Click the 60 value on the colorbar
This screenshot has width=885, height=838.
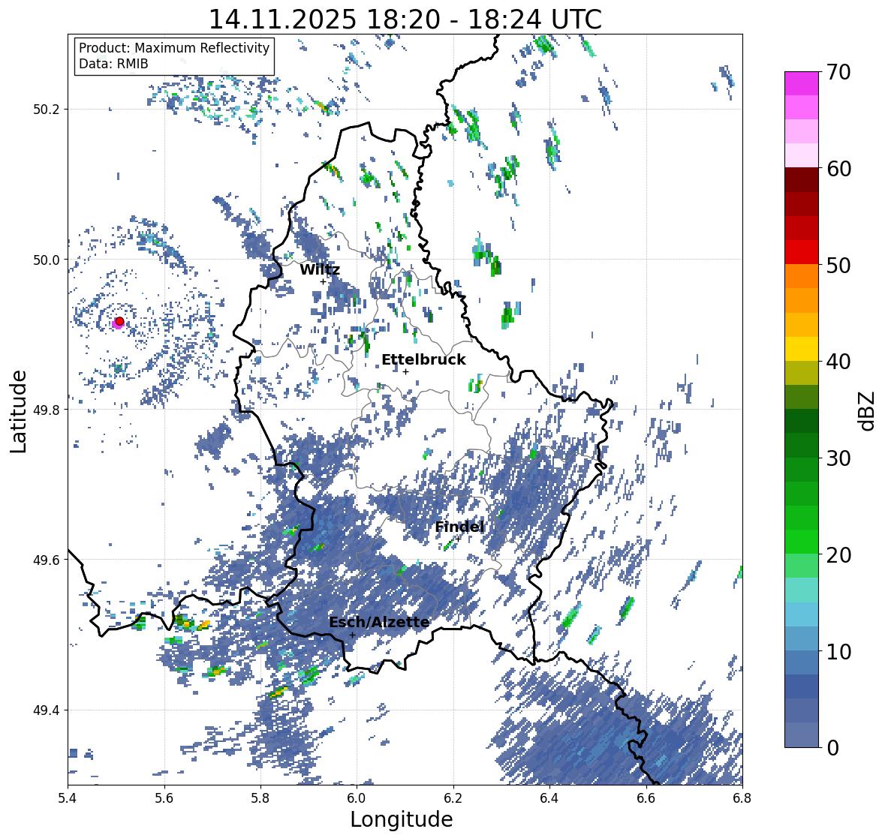[838, 169]
